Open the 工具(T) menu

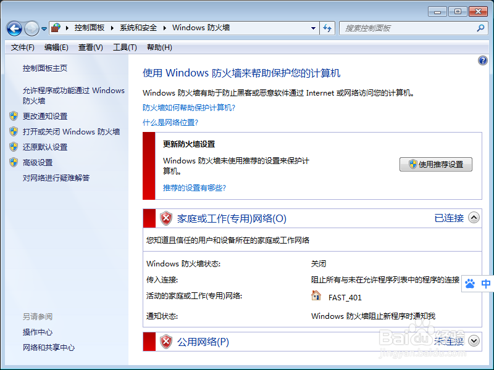[125, 47]
